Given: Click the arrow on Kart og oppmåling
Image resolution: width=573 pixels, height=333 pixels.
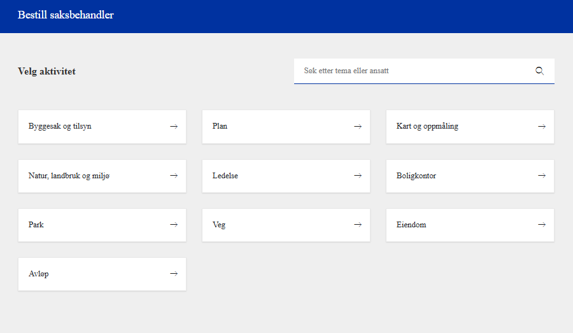Looking at the screenshot, I should 542,126.
